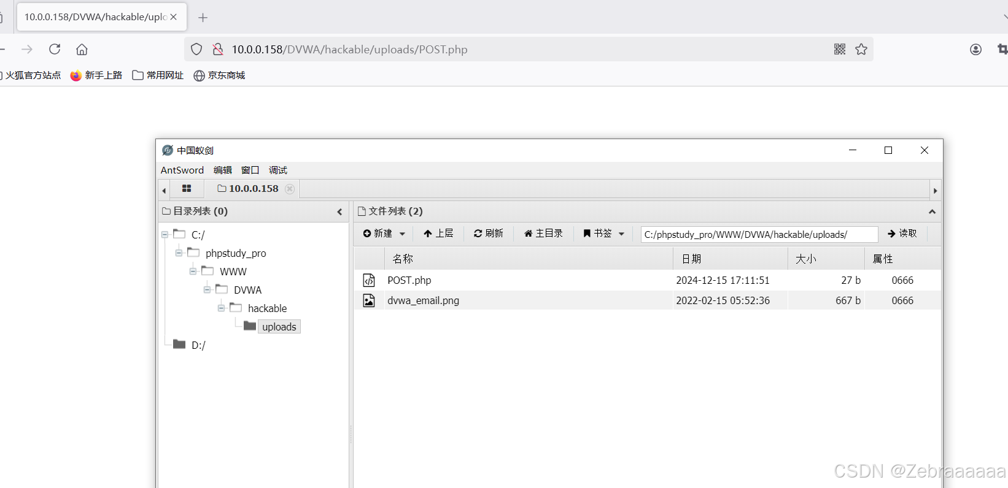Screen dimensions: 1008x488
Task: Open the 新建 dropdown arrow
Action: (402, 234)
